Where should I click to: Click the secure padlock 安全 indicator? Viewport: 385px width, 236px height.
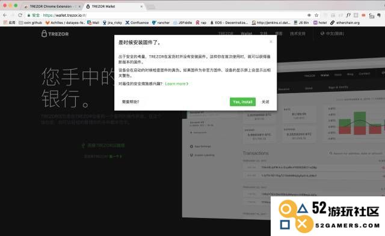[34, 15]
